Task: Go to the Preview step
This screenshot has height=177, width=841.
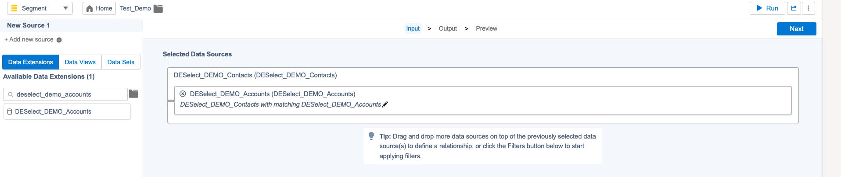Action: pyautogui.click(x=486, y=28)
